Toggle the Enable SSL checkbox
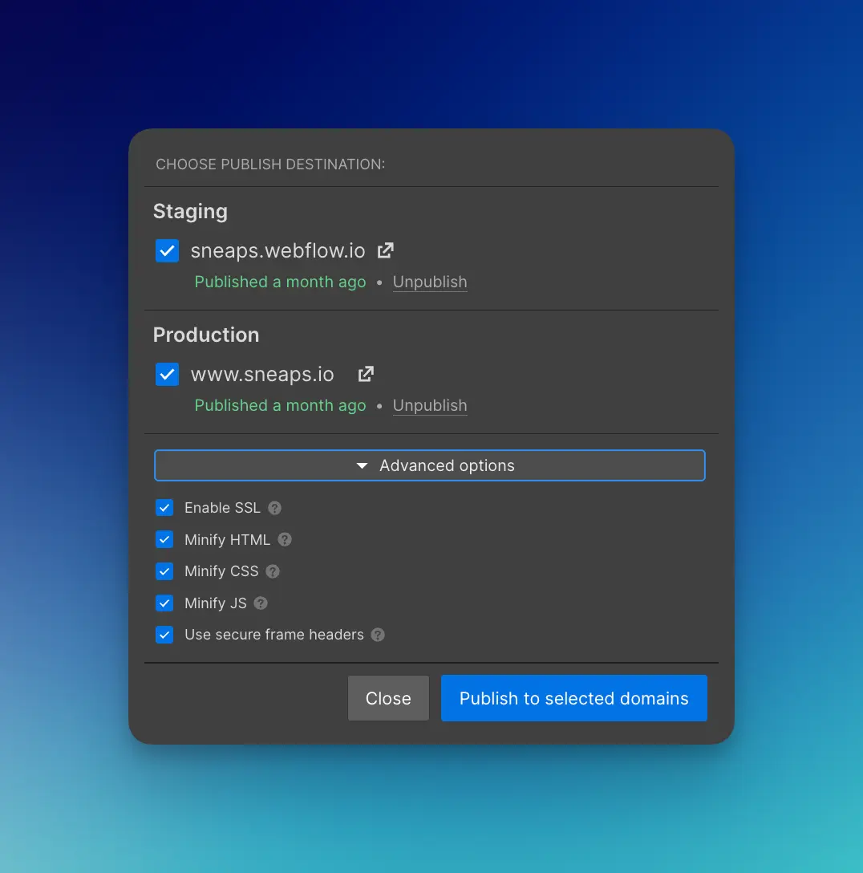 [164, 508]
